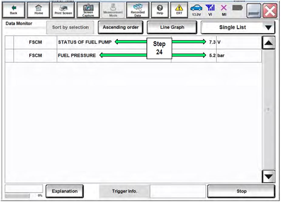Close the application with red X
281x202 pixels.
(x=270, y=11)
